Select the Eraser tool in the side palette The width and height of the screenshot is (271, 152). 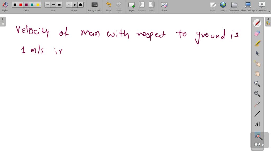[257, 33]
